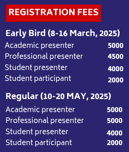129x152 pixels.
Task: Select the Regular Student presenter label
Action: [x=37, y=132]
